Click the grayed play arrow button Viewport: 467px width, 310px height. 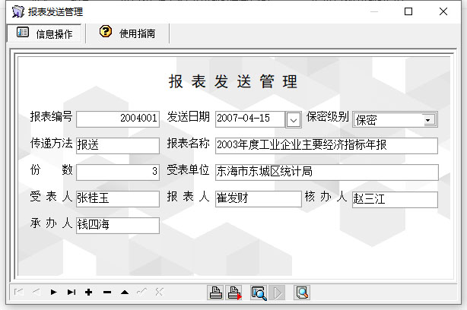pos(278,293)
